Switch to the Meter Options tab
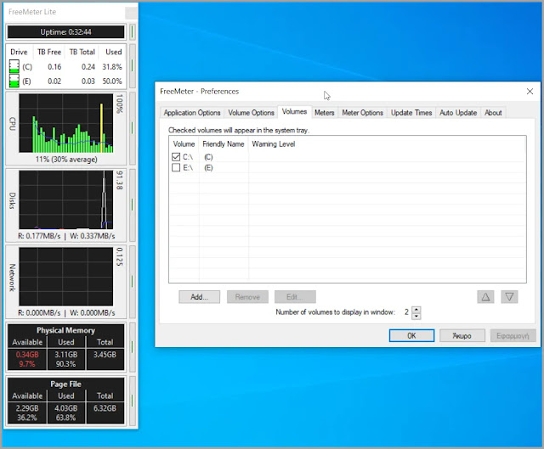 [362, 113]
